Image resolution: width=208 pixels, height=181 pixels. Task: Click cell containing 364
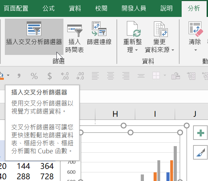pyautogui.click(x=47, y=166)
